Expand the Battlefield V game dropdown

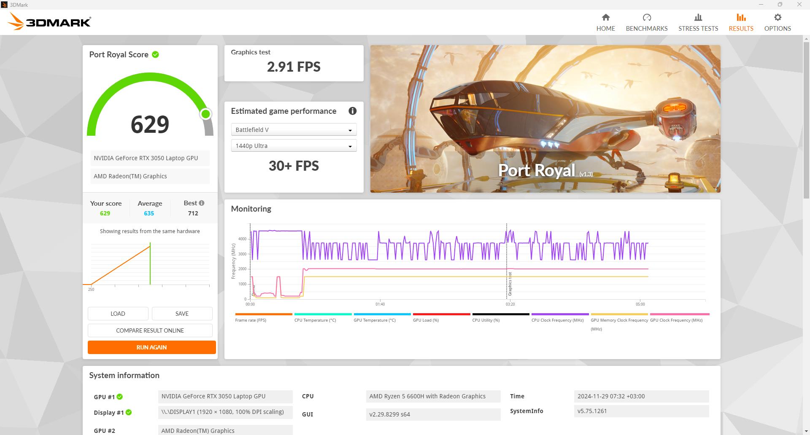click(x=294, y=130)
